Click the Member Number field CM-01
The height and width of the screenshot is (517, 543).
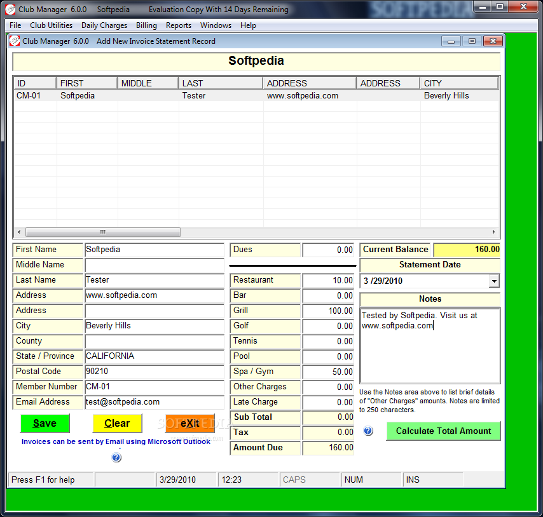point(155,387)
